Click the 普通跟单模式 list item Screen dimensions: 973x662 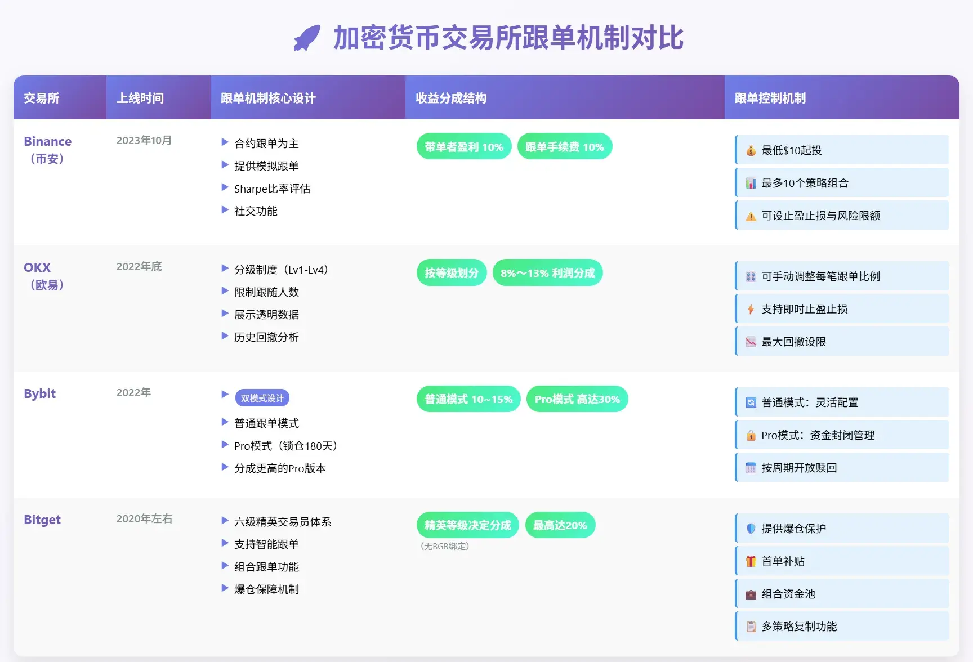266,423
